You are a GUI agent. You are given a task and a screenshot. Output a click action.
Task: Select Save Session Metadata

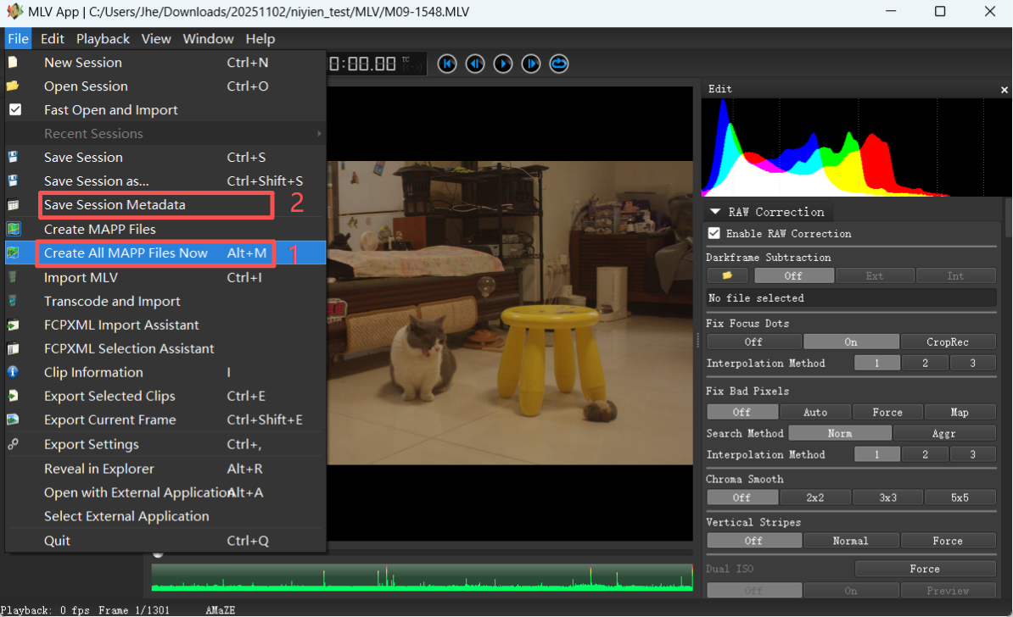(x=115, y=205)
